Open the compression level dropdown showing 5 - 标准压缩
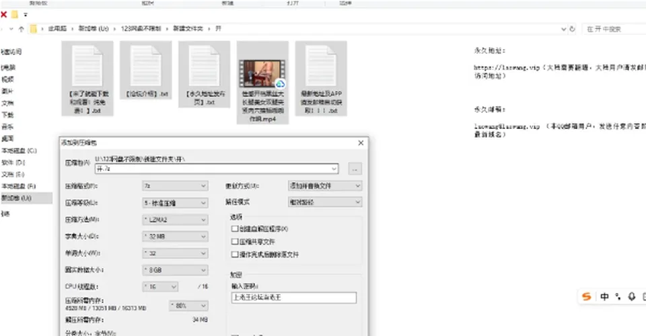Screen dimensions: 646x336 175,203
